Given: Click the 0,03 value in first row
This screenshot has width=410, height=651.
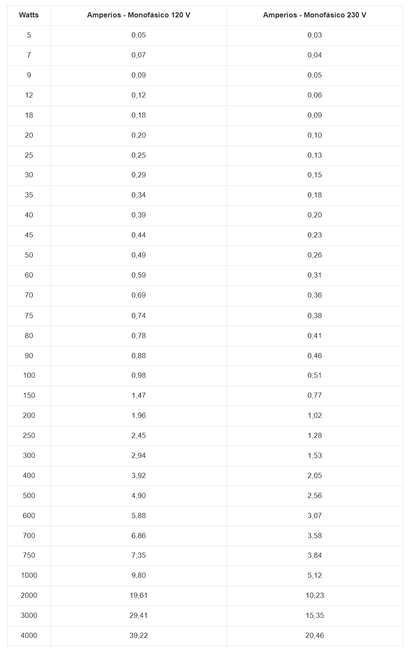Looking at the screenshot, I should pyautogui.click(x=315, y=35).
